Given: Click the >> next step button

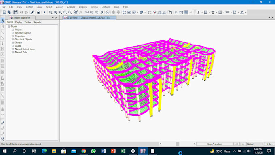Looking at the screenshot, I should (243, 144).
